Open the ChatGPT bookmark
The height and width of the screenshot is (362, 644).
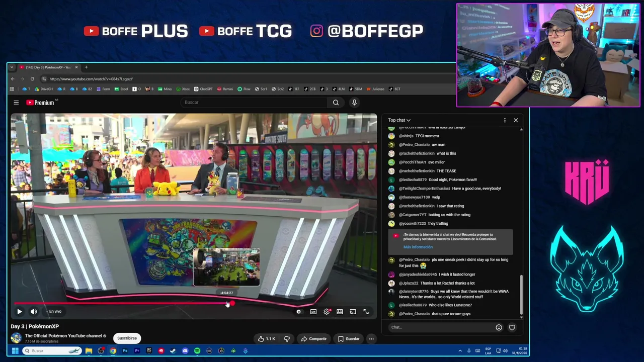click(x=203, y=89)
